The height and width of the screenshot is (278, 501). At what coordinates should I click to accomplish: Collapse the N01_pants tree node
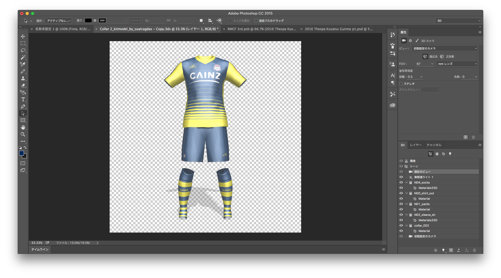406,204
